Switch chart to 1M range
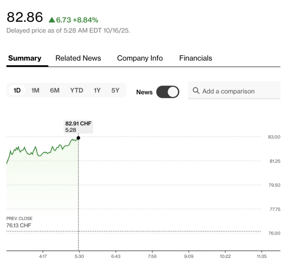The height and width of the screenshot is (269, 293). coord(35,91)
